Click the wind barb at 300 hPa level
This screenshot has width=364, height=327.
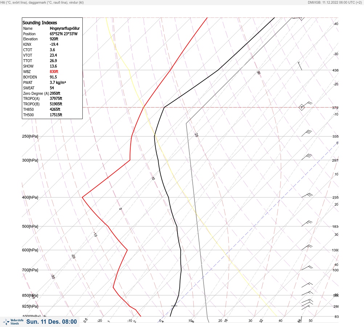tap(307, 157)
